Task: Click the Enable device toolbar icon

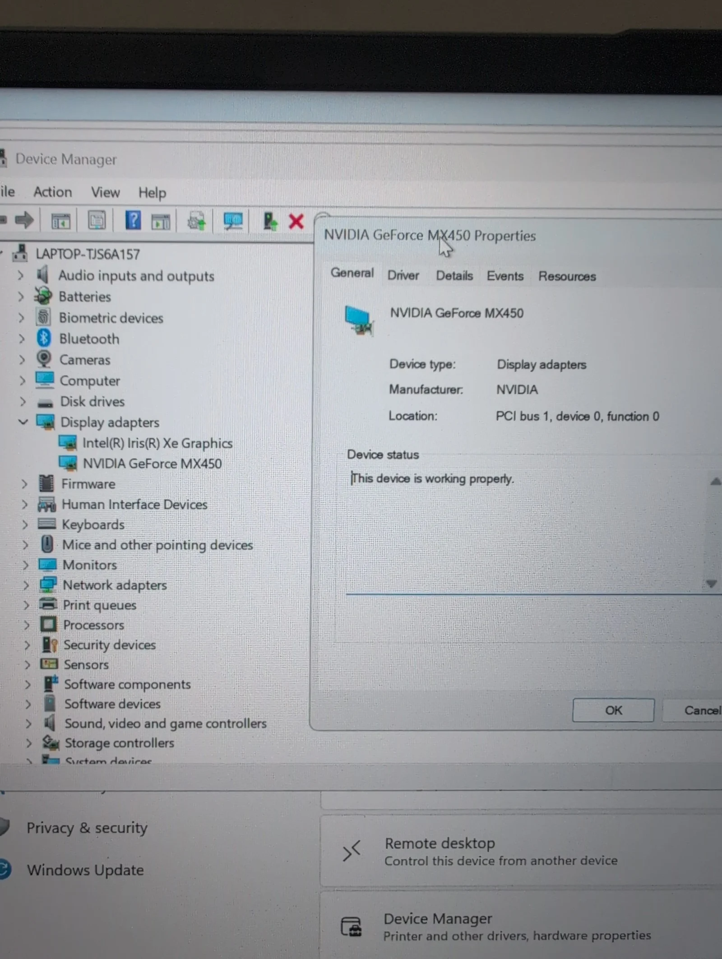Action: pyautogui.click(x=270, y=221)
